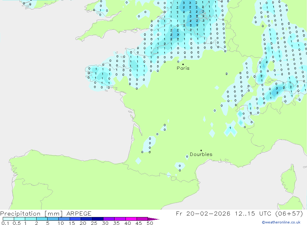Select the black dot marking Paris

point(183,64)
